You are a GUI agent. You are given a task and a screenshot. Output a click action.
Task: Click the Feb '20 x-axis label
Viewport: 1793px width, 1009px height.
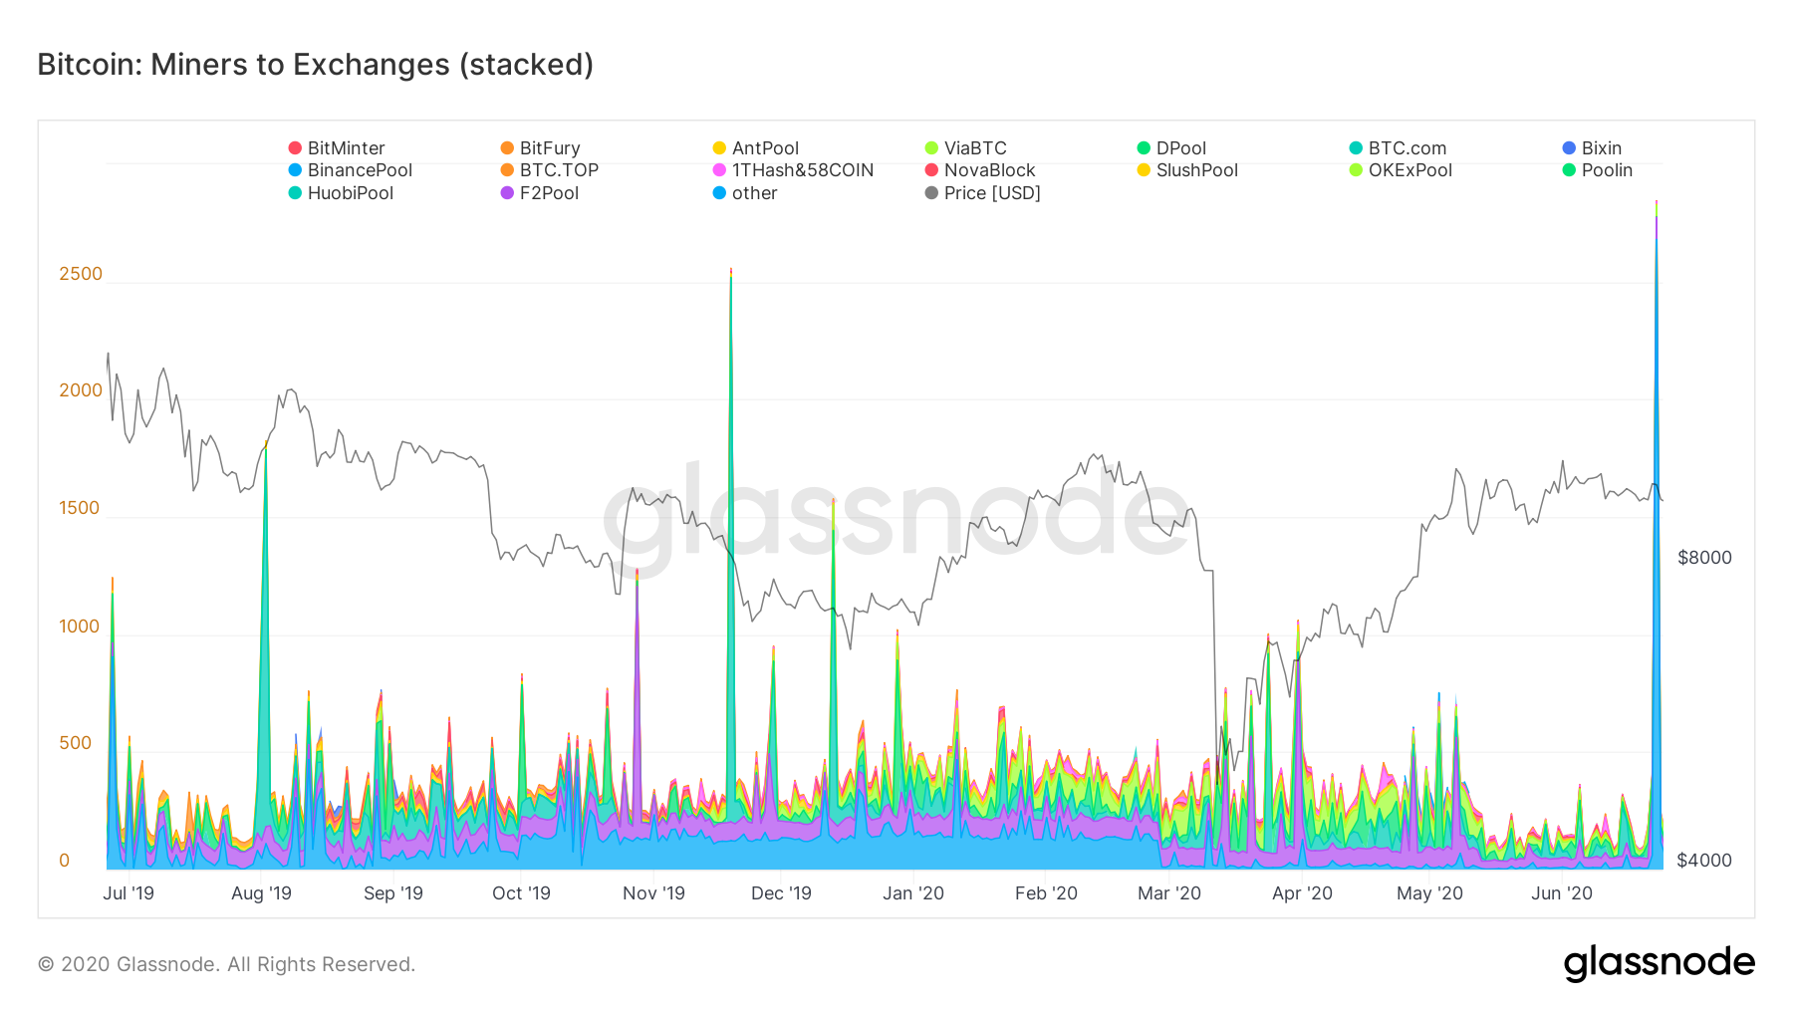pyautogui.click(x=1046, y=893)
